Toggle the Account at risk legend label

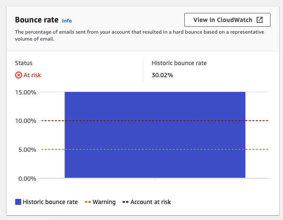tap(151, 202)
